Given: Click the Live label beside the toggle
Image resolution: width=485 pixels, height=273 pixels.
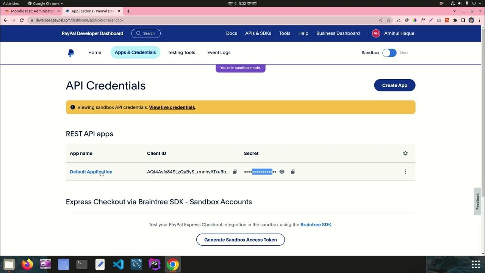Looking at the screenshot, I should click(404, 53).
